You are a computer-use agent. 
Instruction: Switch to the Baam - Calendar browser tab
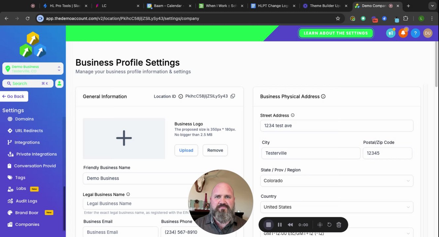coord(170,6)
